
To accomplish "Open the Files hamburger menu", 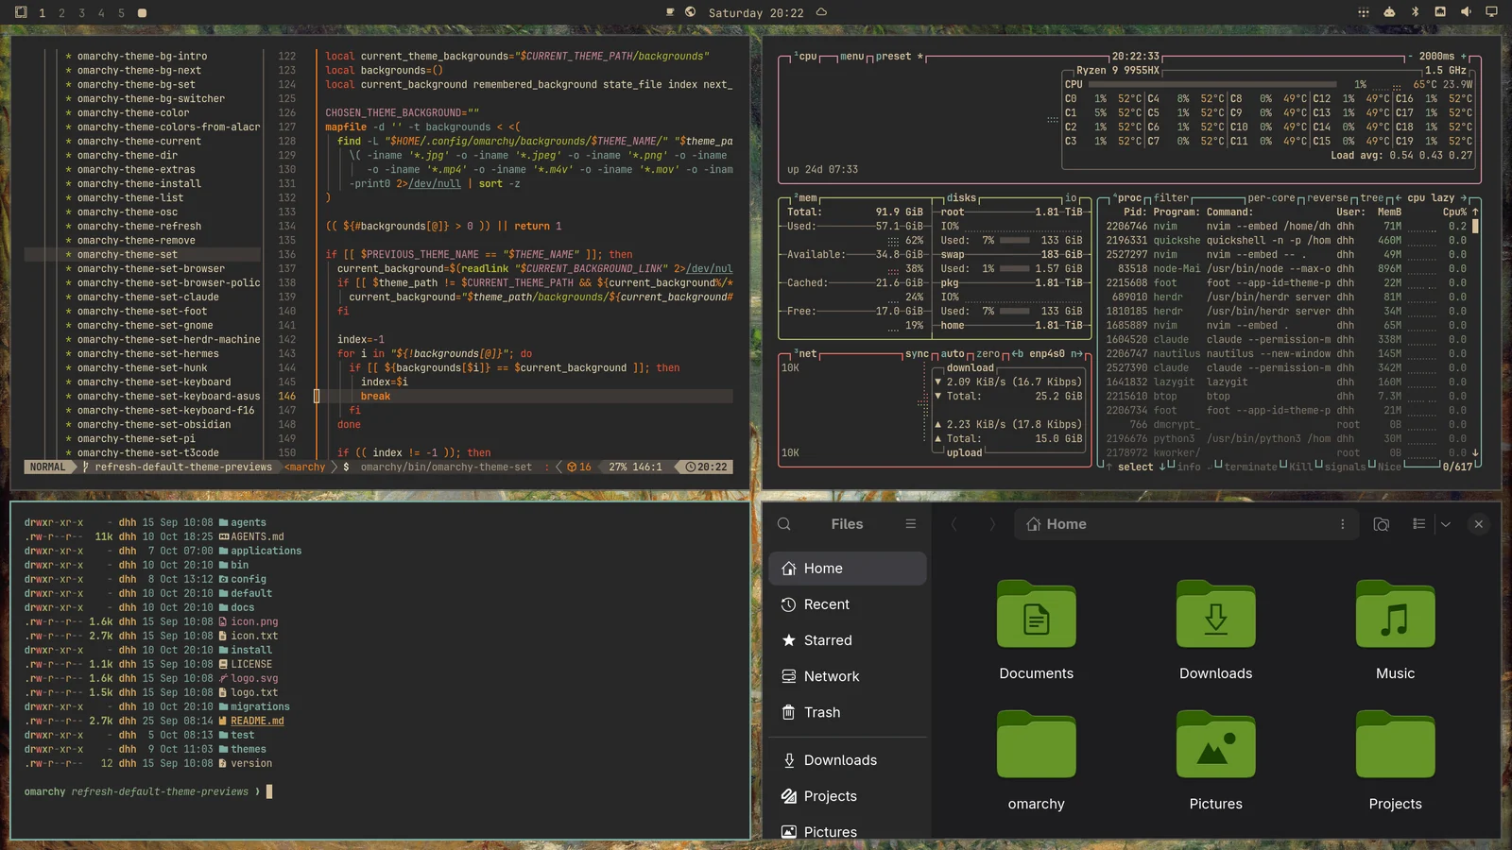I will click(911, 524).
